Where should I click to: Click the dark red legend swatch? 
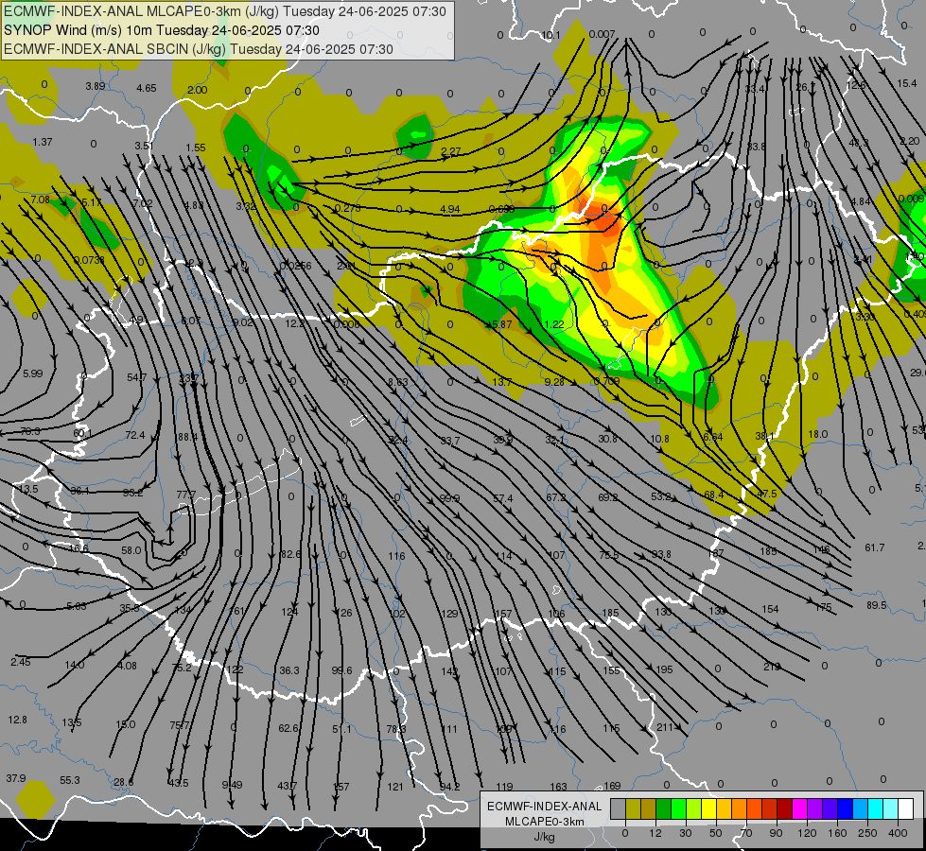point(785,808)
